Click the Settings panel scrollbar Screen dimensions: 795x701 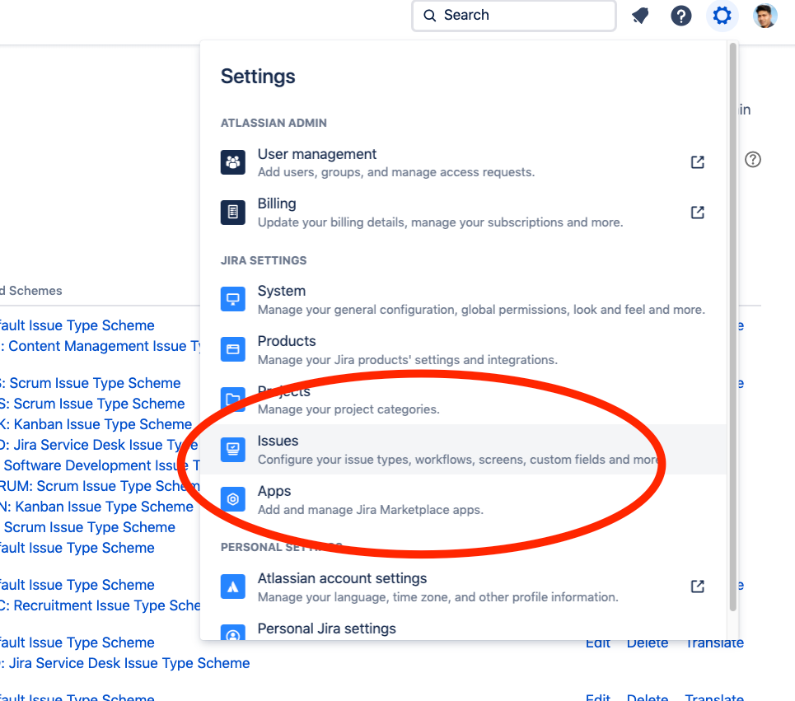pos(732,327)
